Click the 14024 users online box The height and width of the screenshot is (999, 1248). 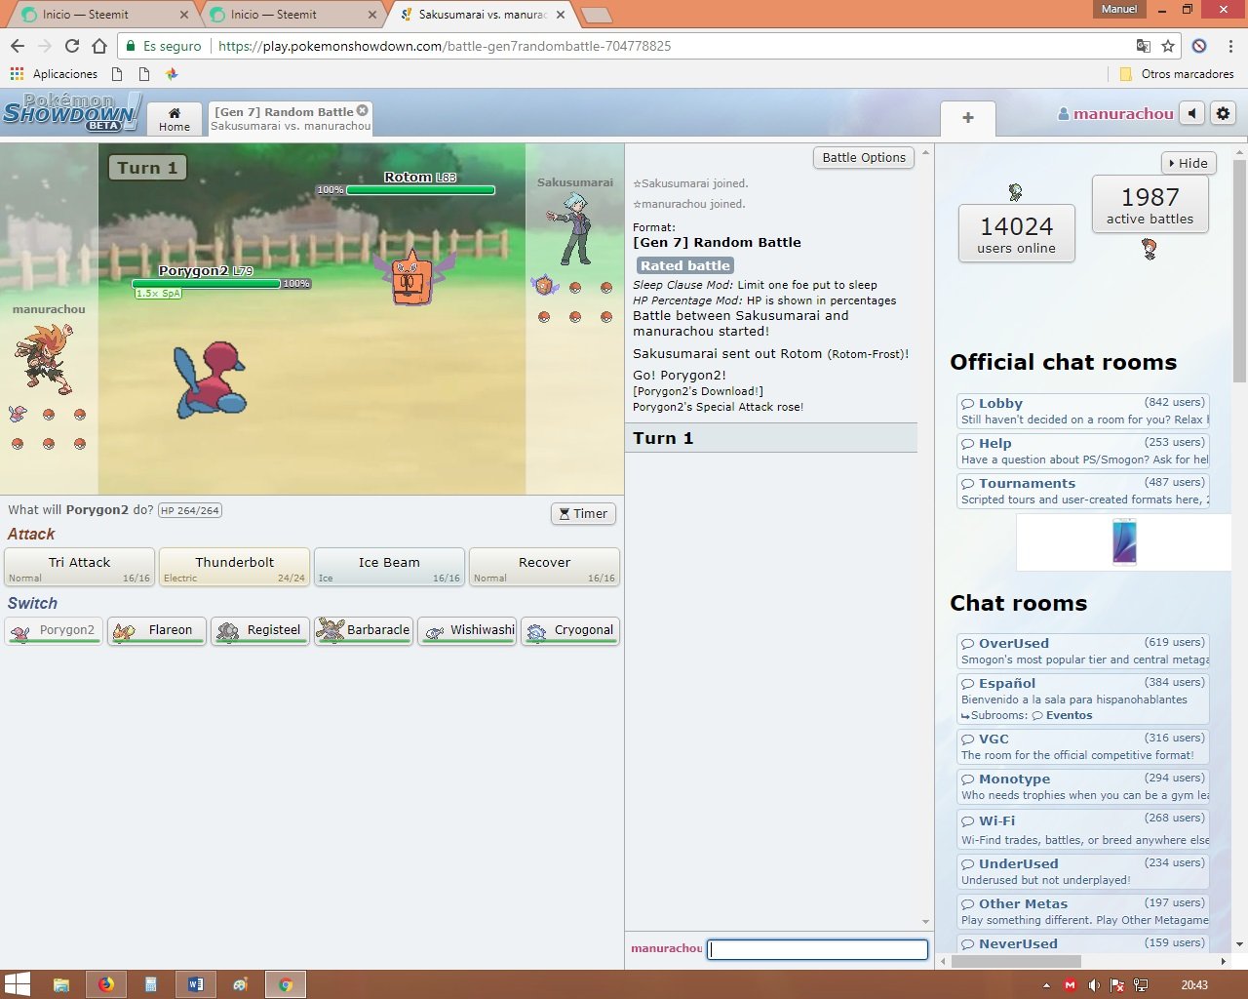(1017, 234)
